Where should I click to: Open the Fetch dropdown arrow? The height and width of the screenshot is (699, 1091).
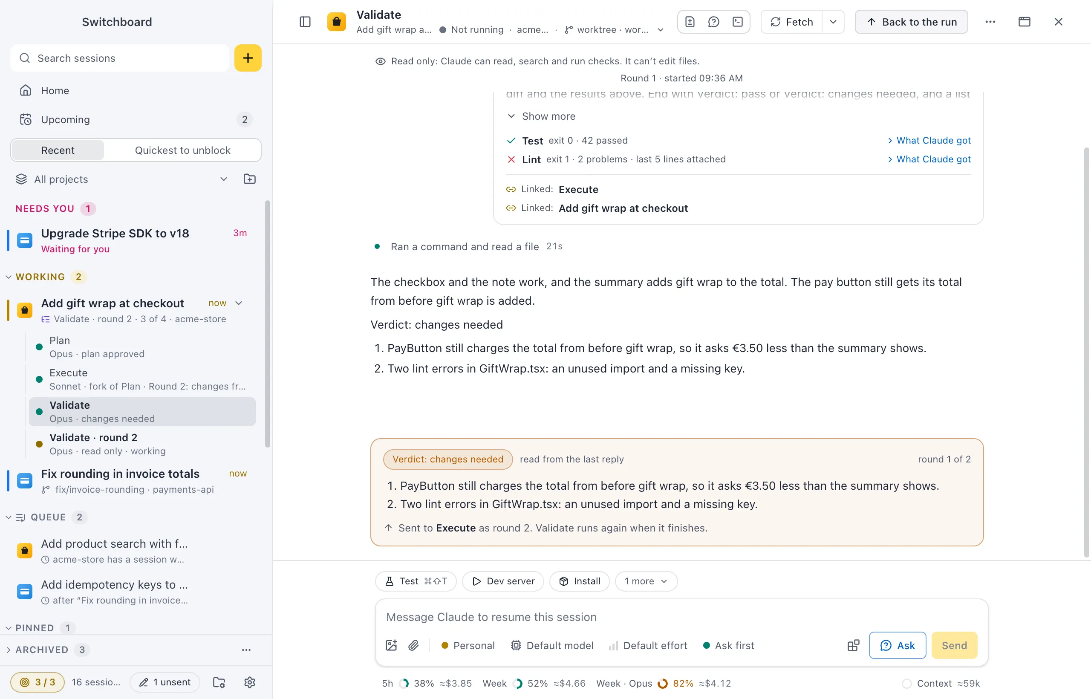coord(833,22)
